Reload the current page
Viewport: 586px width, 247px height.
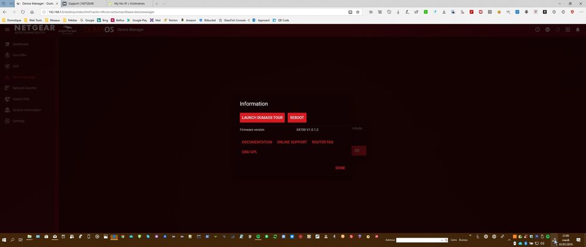[23, 12]
